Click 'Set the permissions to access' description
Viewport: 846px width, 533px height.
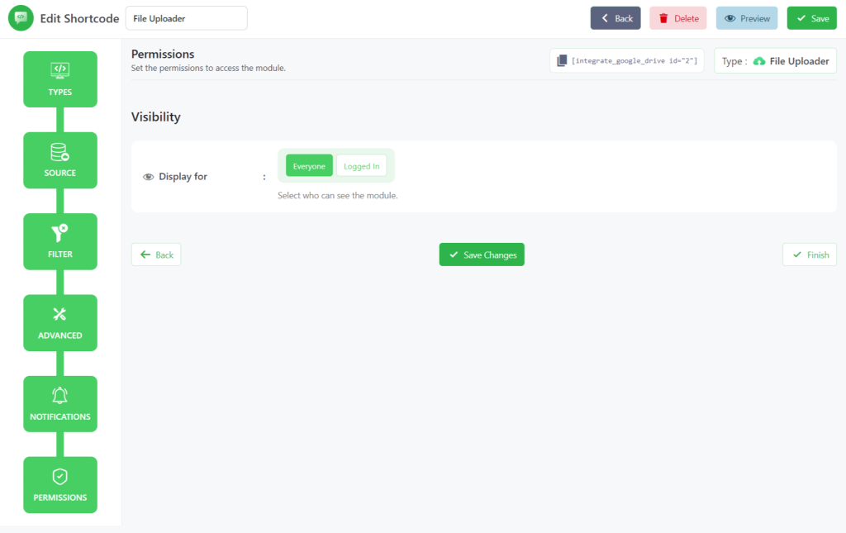tap(208, 68)
